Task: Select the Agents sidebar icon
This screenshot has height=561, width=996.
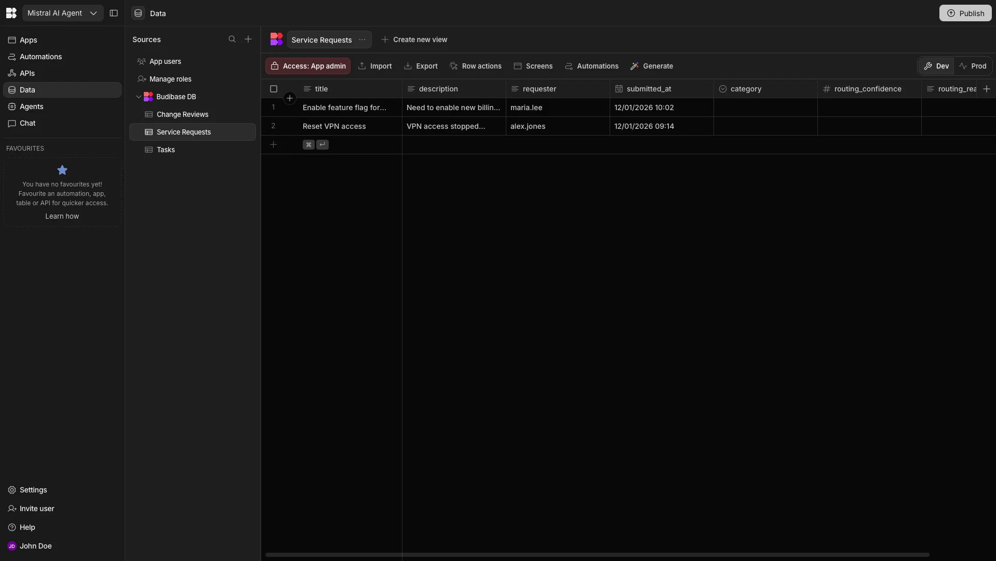Action: point(11,106)
